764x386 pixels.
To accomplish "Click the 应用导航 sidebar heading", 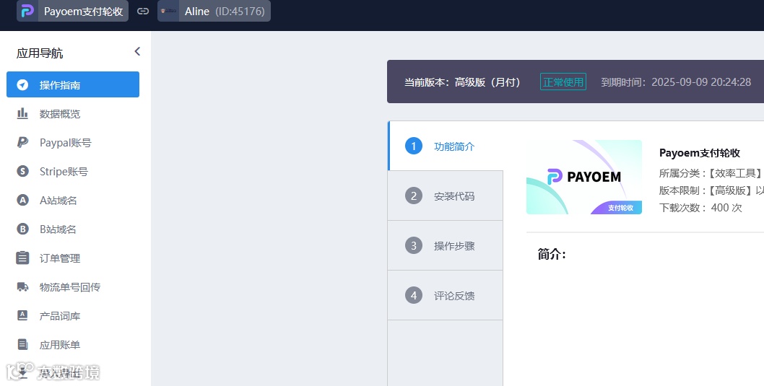I will click(x=40, y=53).
